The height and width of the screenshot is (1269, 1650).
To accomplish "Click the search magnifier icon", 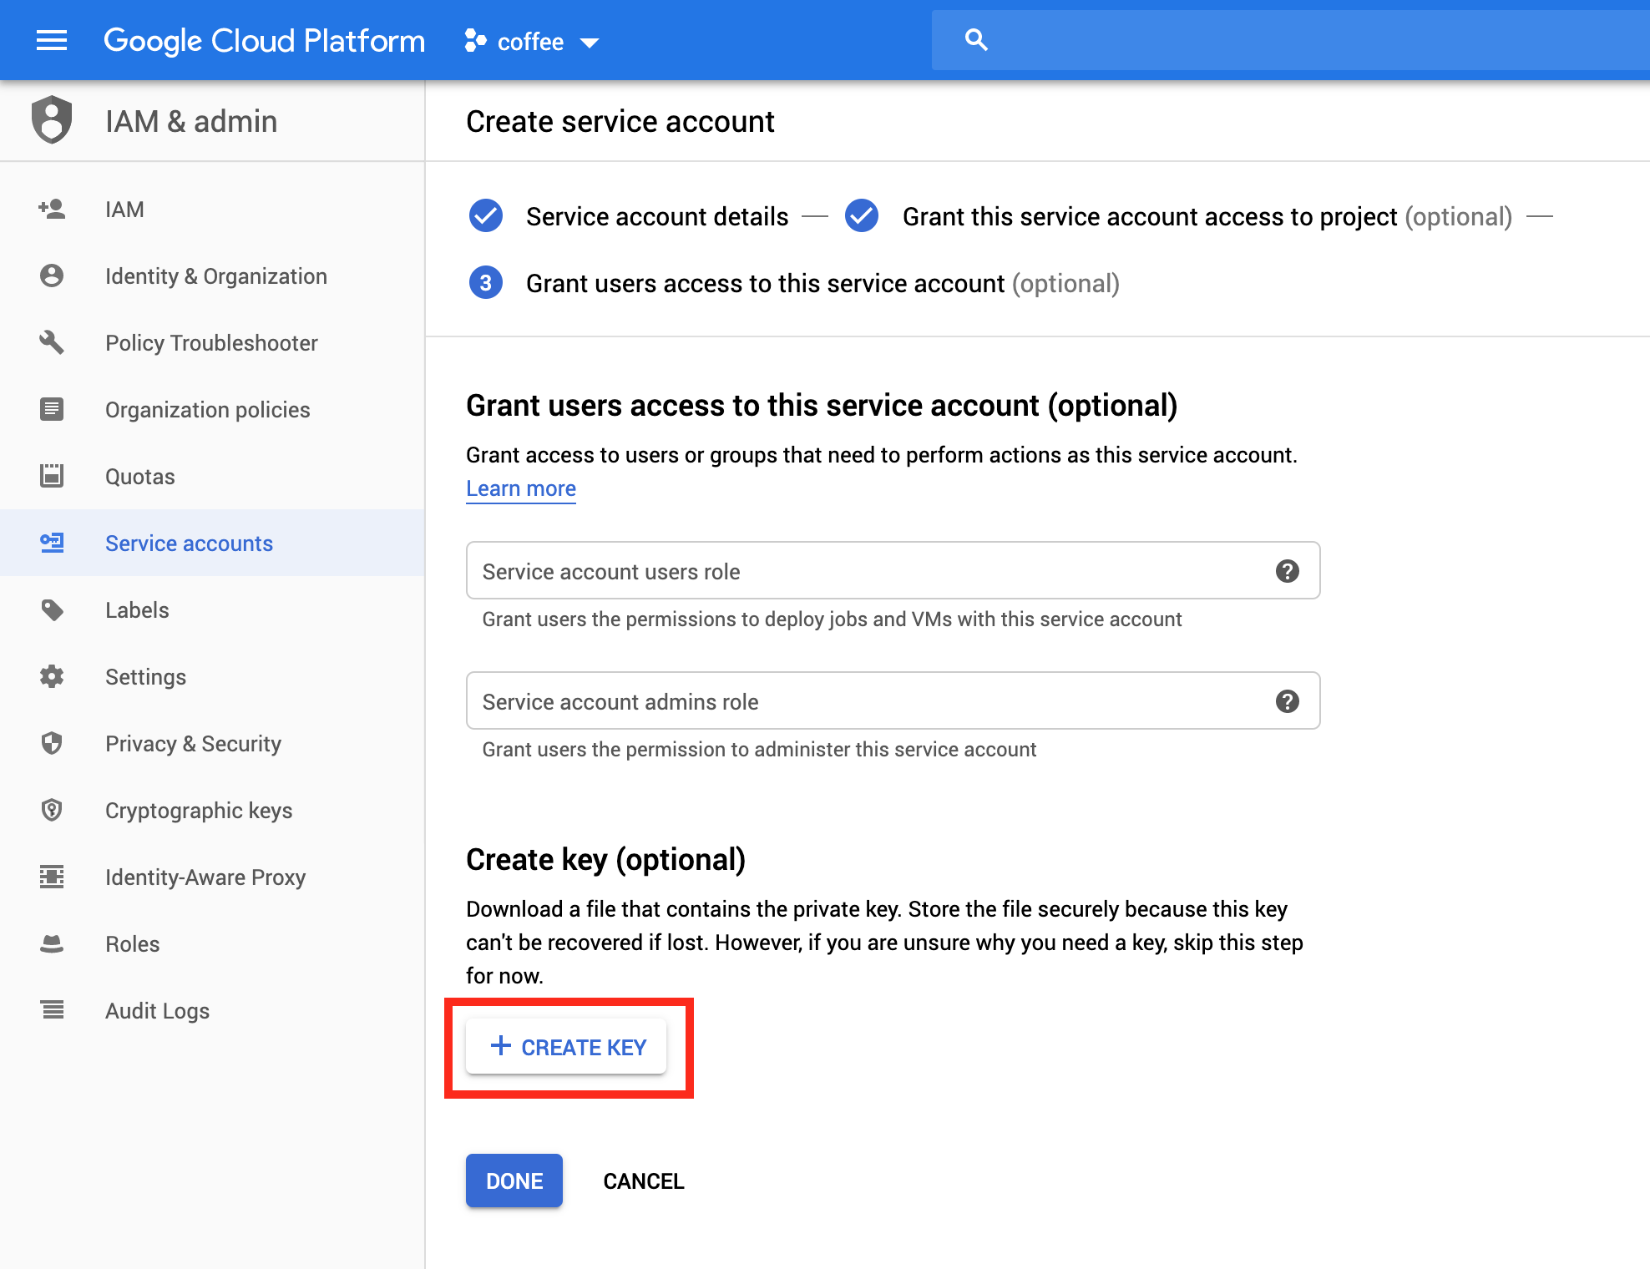I will 976,40.
